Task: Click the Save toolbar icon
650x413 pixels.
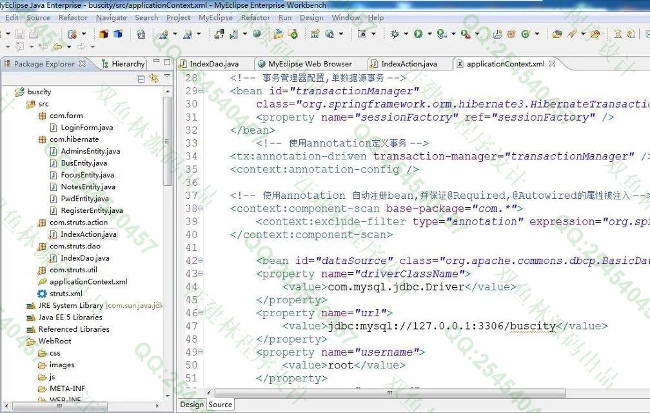Action: coord(20,34)
